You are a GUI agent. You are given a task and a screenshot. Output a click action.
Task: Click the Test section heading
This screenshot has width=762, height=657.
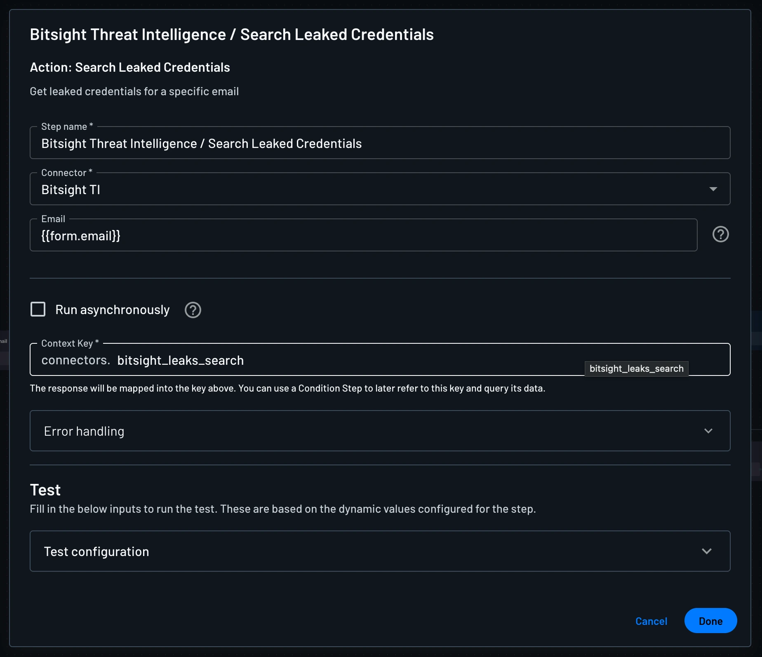point(45,490)
